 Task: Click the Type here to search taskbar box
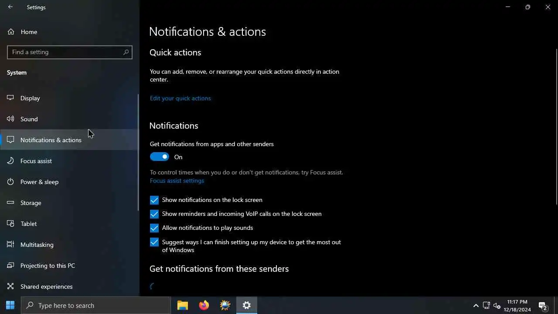pyautogui.click(x=96, y=305)
